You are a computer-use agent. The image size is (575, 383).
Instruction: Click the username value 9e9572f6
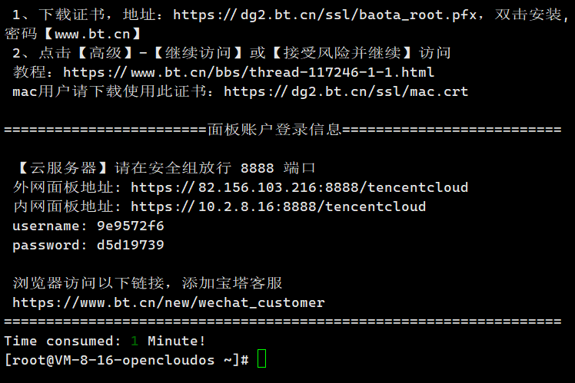pos(131,226)
